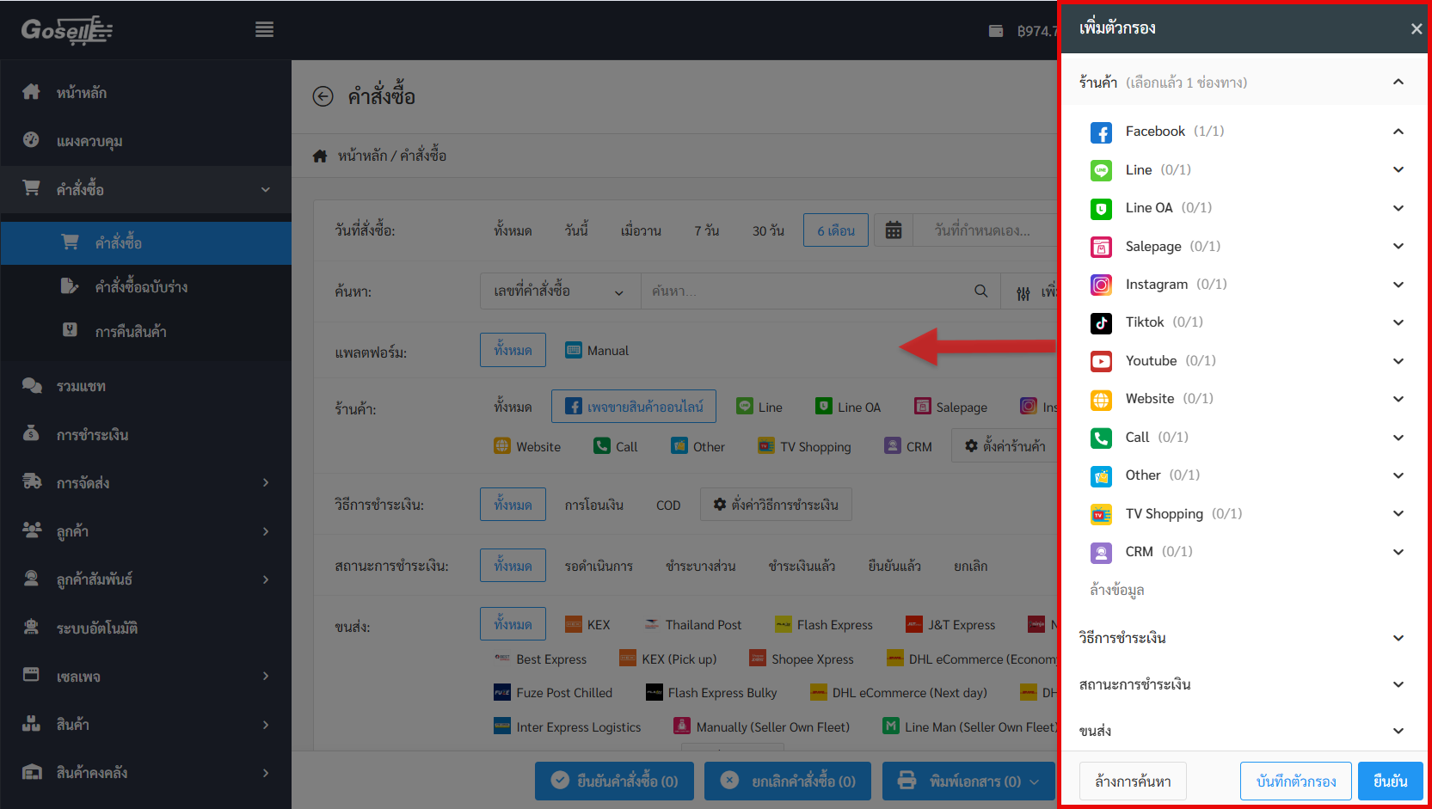
Task: Click the back arrow beside the page title
Action: coord(323,96)
